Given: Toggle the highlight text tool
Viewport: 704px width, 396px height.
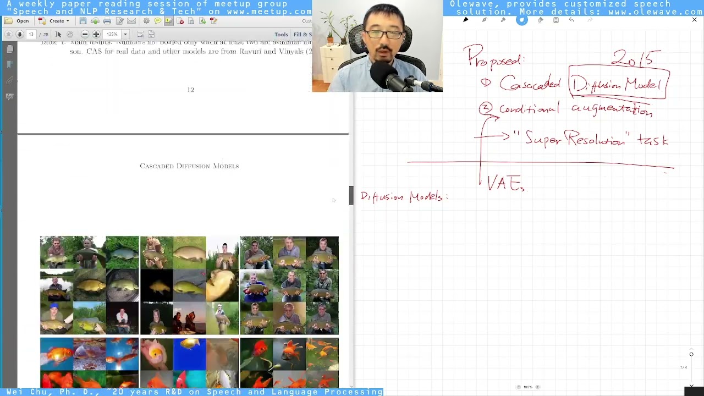Looking at the screenshot, I should [x=168, y=21].
